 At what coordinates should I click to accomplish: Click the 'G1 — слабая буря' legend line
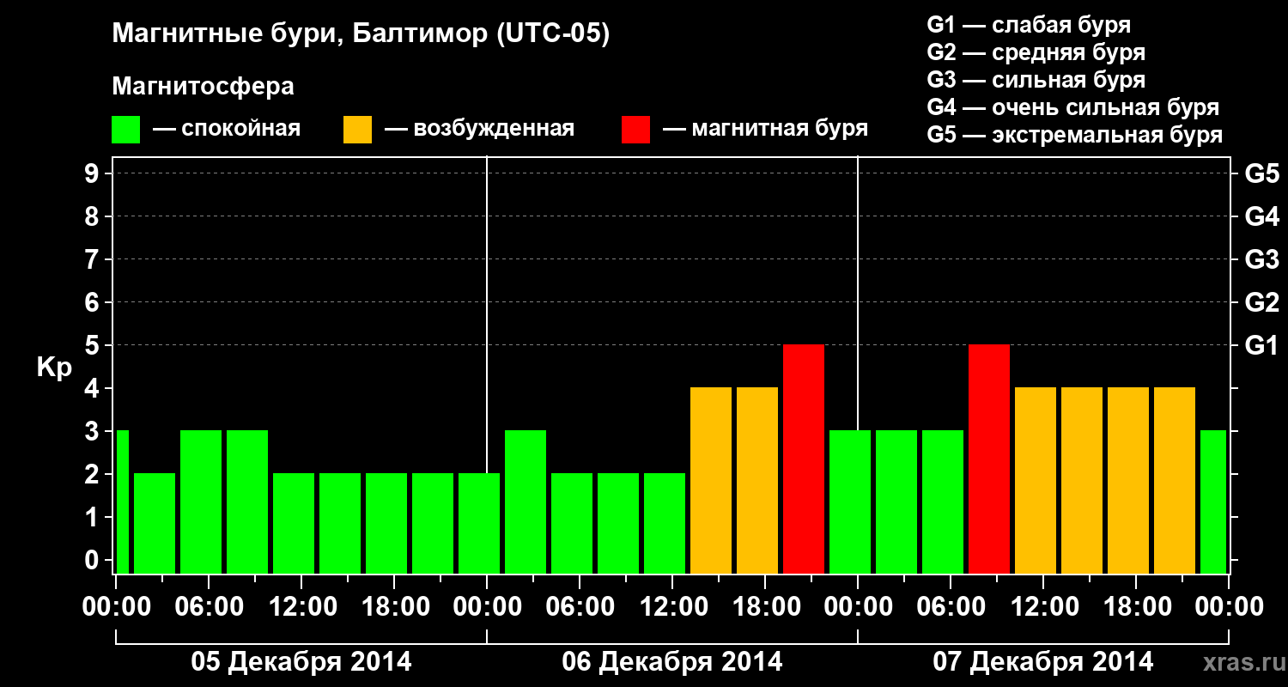point(1029,25)
